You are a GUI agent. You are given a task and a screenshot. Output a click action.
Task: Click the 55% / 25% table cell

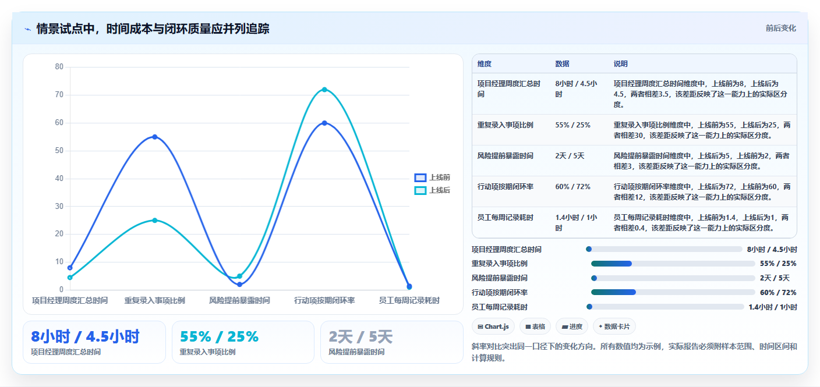tap(573, 125)
